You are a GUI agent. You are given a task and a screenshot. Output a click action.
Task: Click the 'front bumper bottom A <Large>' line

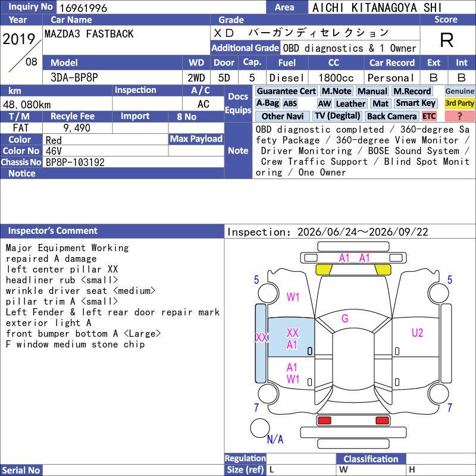83,334
